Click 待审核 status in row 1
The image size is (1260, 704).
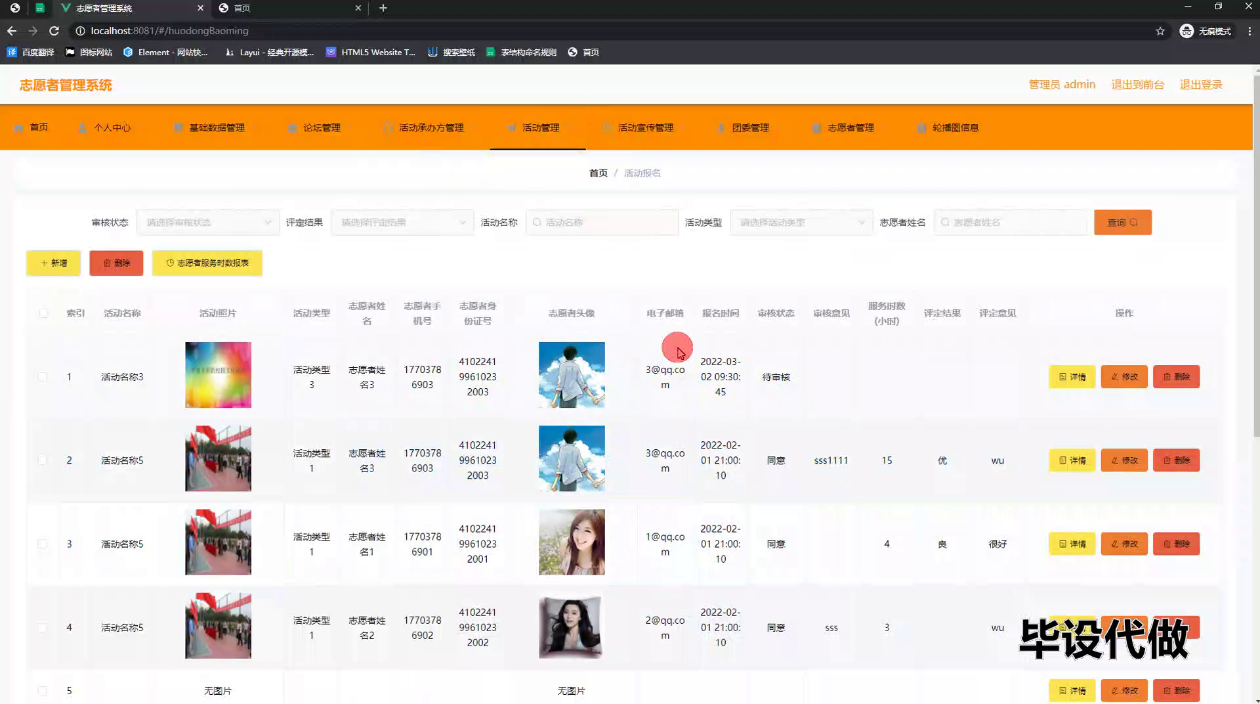pyautogui.click(x=776, y=377)
